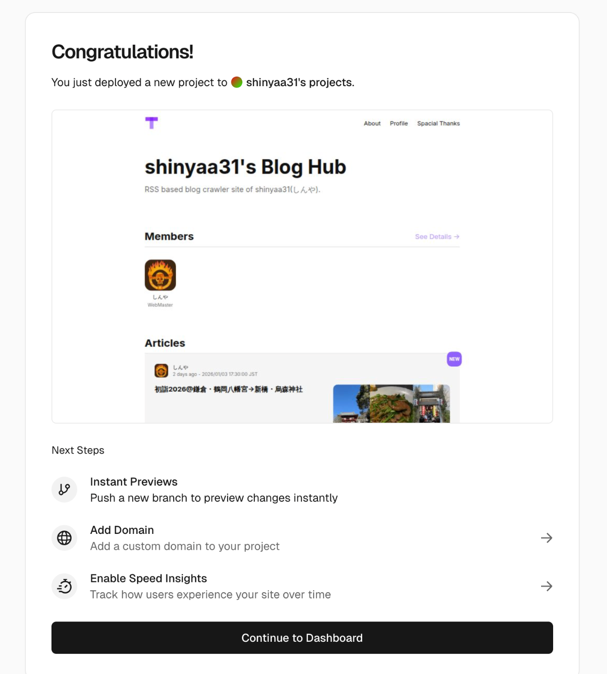Click the Instant Previews branch icon
Image resolution: width=607 pixels, height=674 pixels.
[64, 490]
